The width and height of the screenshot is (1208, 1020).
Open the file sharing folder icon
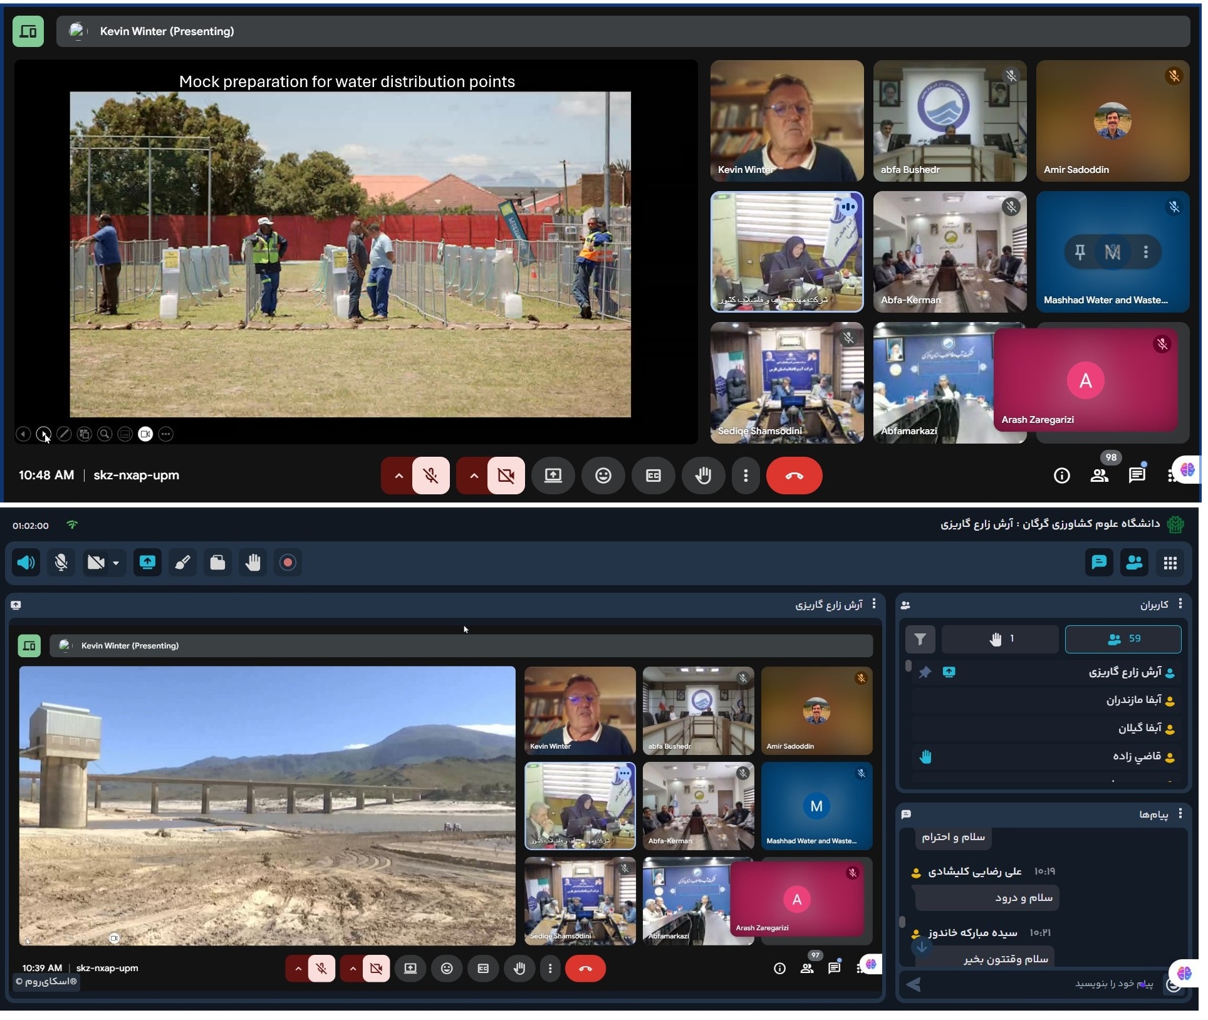click(217, 563)
